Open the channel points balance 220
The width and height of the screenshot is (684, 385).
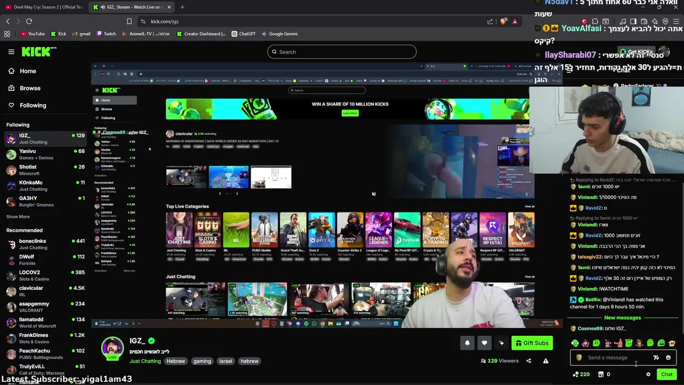581,374
